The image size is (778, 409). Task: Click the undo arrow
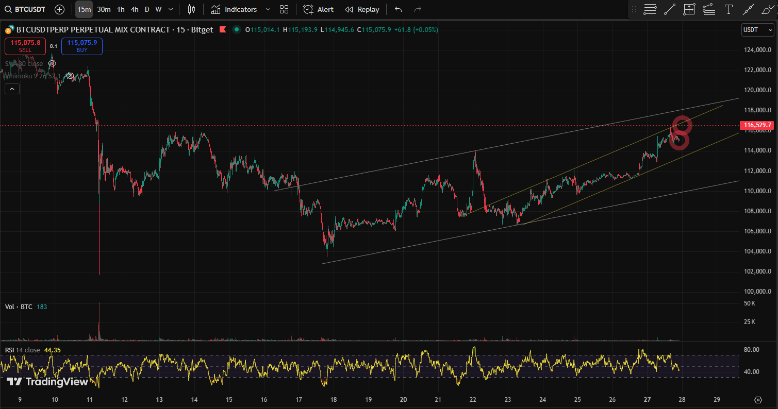click(x=398, y=9)
